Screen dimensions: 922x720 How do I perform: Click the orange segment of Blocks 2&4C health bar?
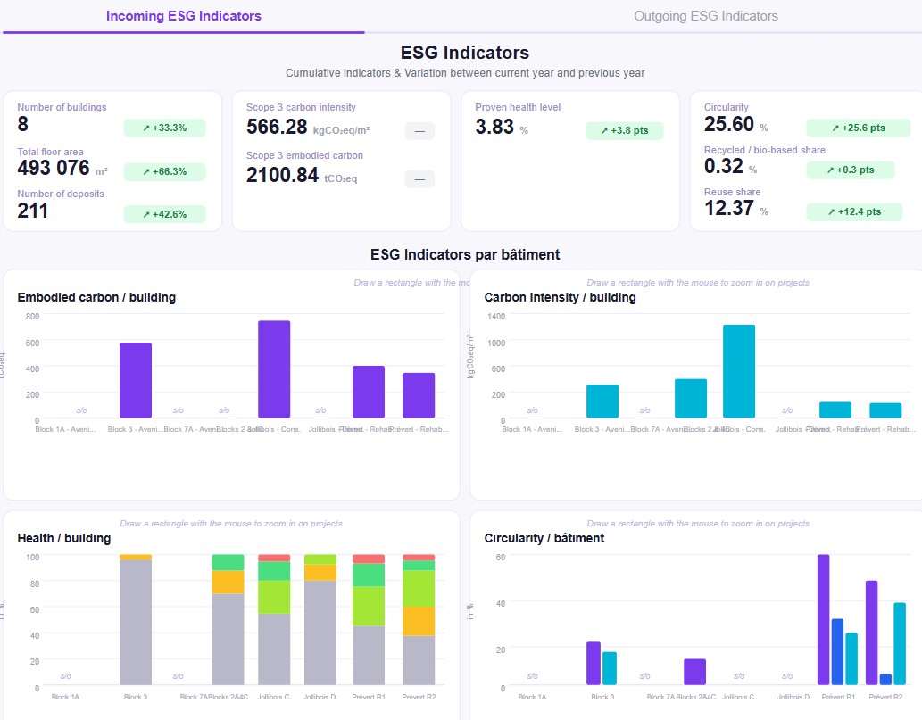[228, 582]
